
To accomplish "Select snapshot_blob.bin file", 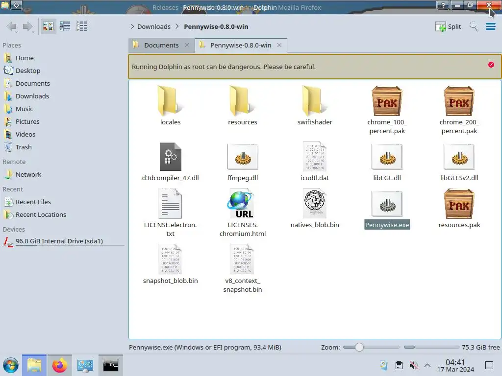I will (170, 264).
